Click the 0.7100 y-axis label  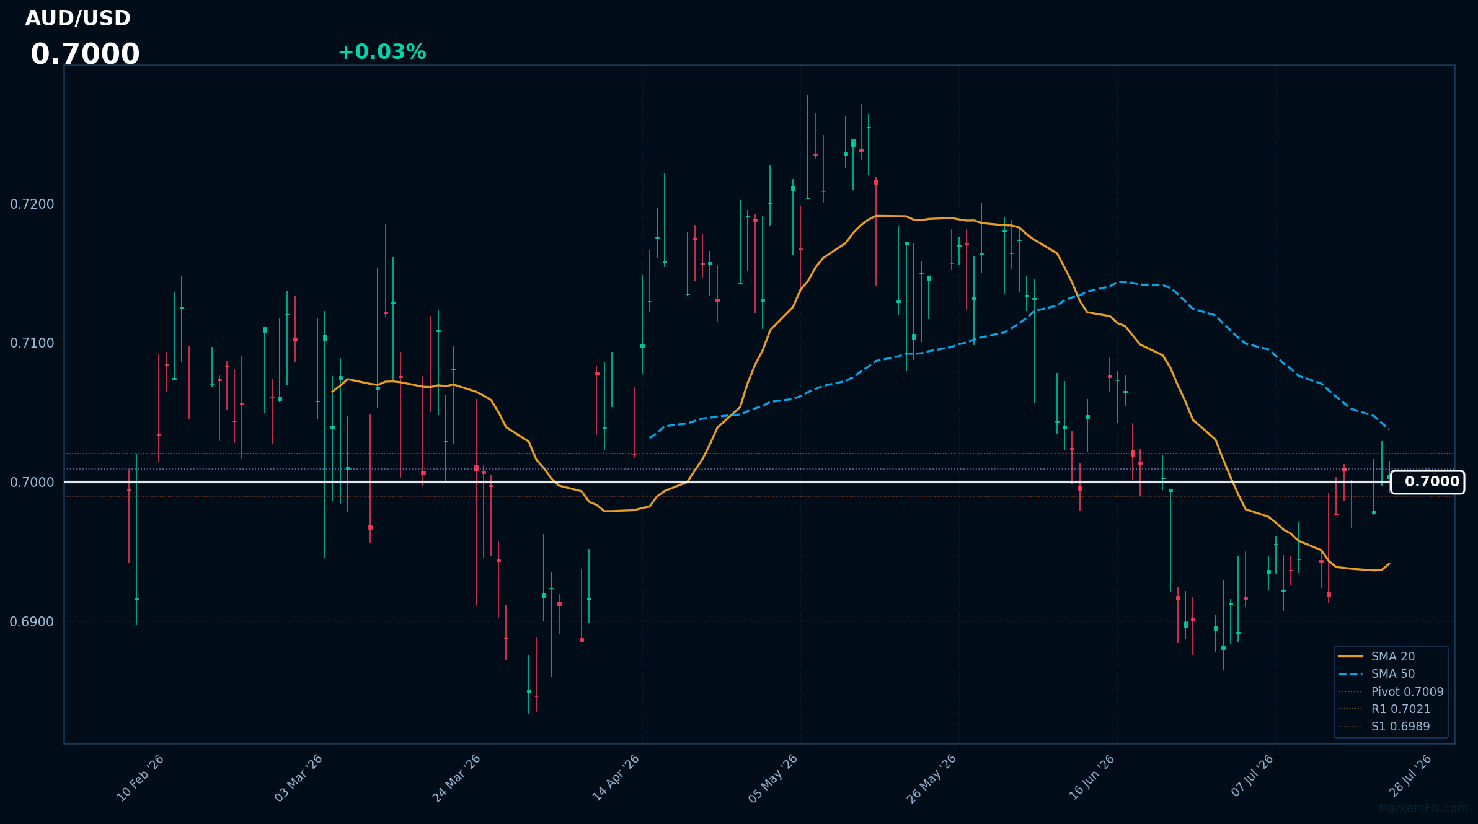pos(32,343)
